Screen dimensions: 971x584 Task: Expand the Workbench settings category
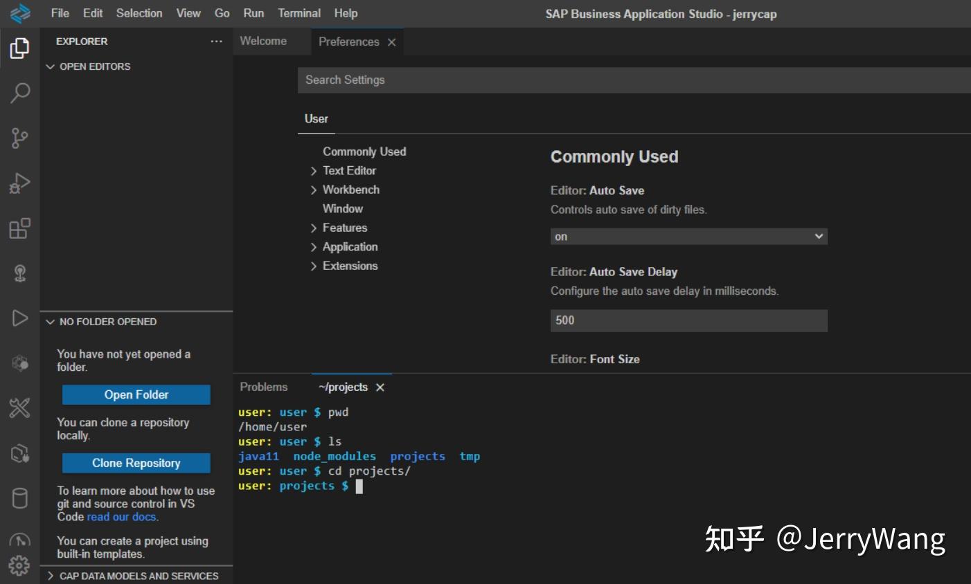click(x=314, y=190)
